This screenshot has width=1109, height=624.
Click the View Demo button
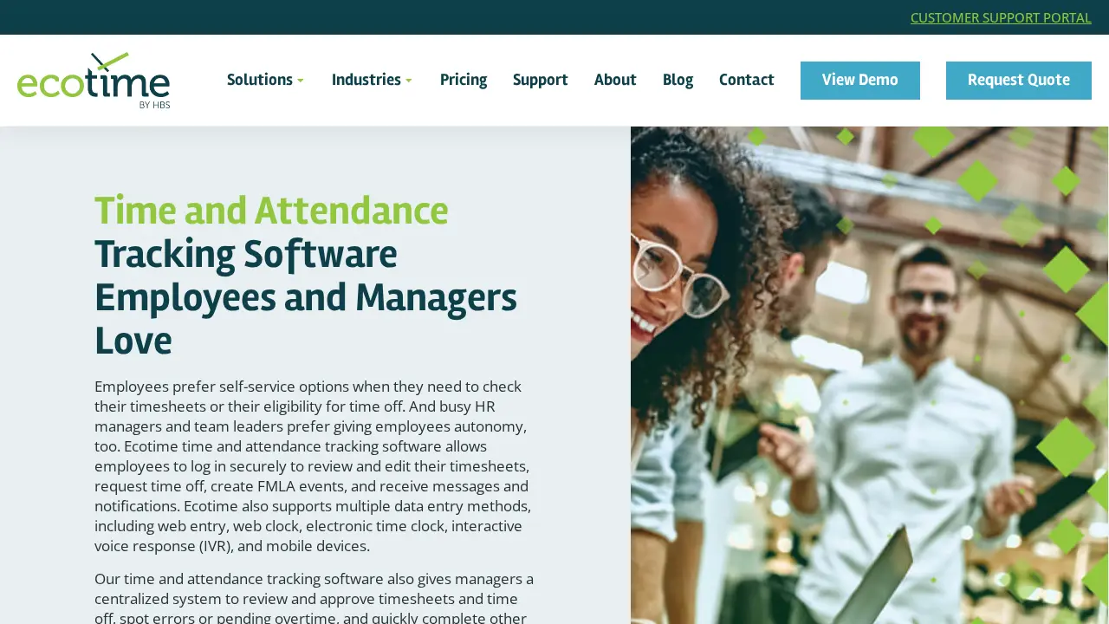860,81
